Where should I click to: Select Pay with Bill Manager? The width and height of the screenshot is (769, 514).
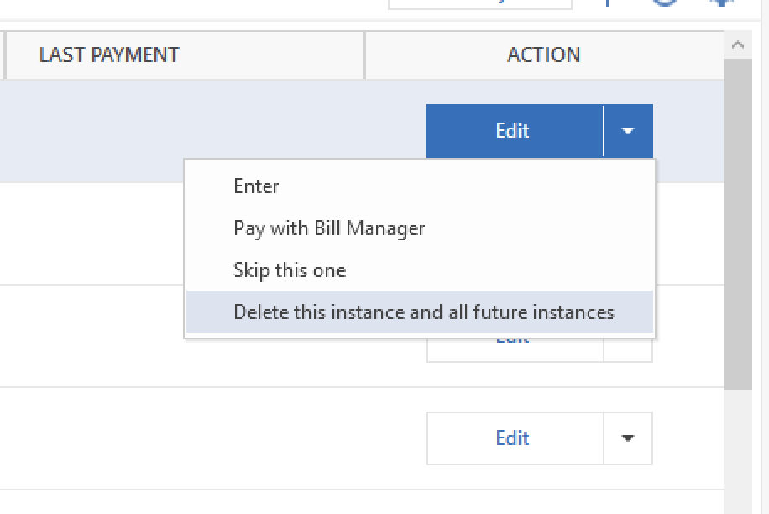click(329, 228)
